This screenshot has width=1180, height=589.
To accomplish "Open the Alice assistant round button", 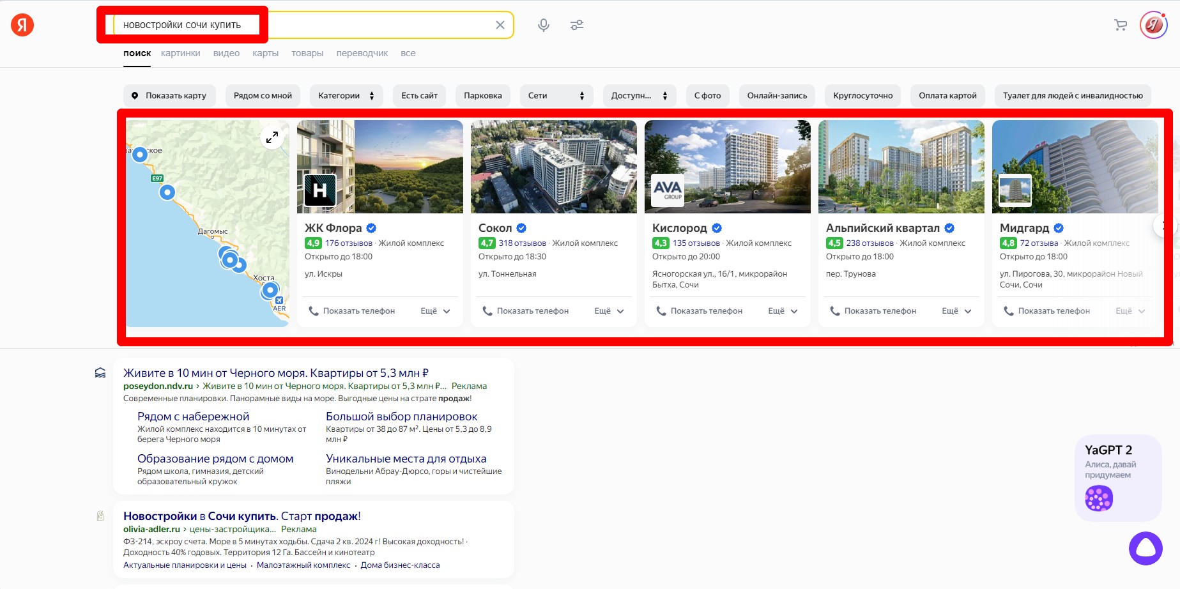I will 1145,548.
